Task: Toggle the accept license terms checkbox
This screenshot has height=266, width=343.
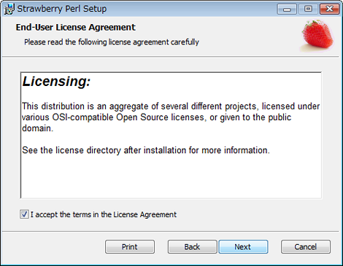Action: (x=24, y=214)
